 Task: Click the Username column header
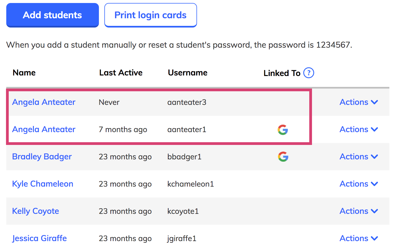[188, 73]
